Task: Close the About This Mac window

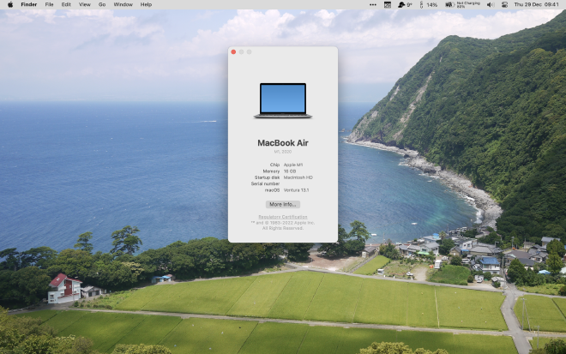Action: point(233,52)
